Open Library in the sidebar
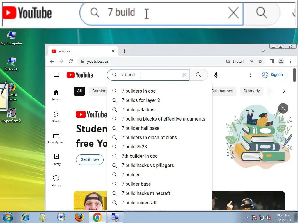298x223 pixels. 56,159
